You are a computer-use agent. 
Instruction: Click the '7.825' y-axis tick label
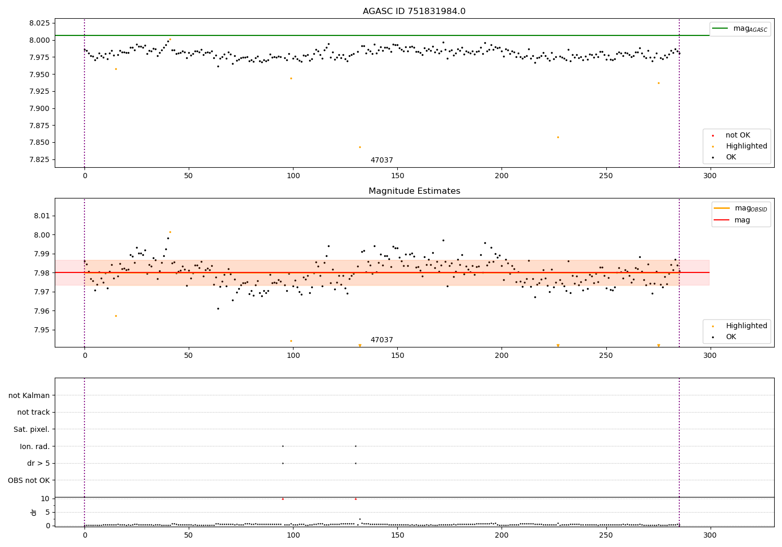point(40,159)
